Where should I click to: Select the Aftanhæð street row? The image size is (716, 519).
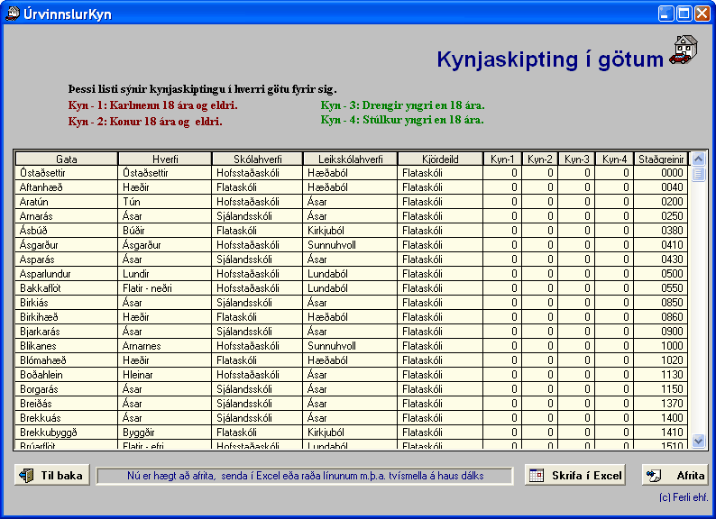click(352, 187)
